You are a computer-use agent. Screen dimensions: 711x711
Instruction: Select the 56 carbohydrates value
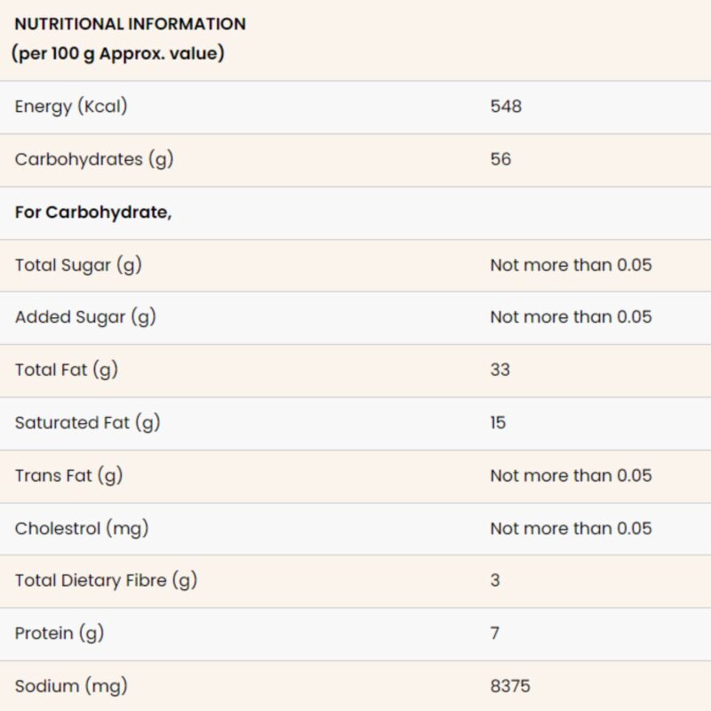click(x=500, y=160)
